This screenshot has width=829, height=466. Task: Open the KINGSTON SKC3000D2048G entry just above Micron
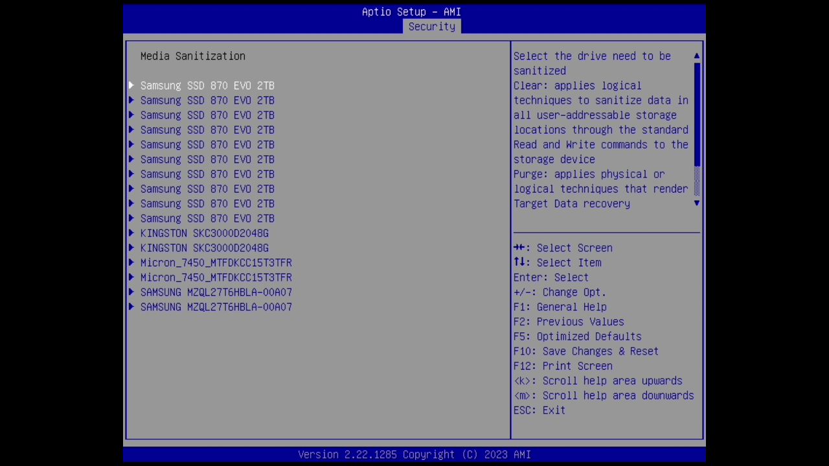tap(204, 248)
